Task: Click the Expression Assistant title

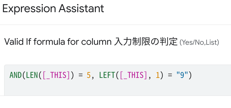Action: [53, 8]
